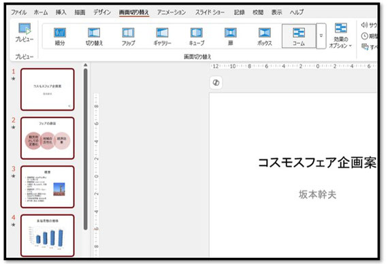This screenshot has width=390, height=264.
Task: Select the 細分 transition effect
Action: [60, 36]
